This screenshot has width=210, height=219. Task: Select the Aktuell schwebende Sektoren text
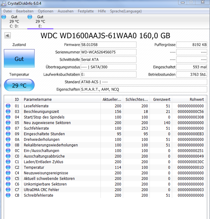[x=49, y=179]
